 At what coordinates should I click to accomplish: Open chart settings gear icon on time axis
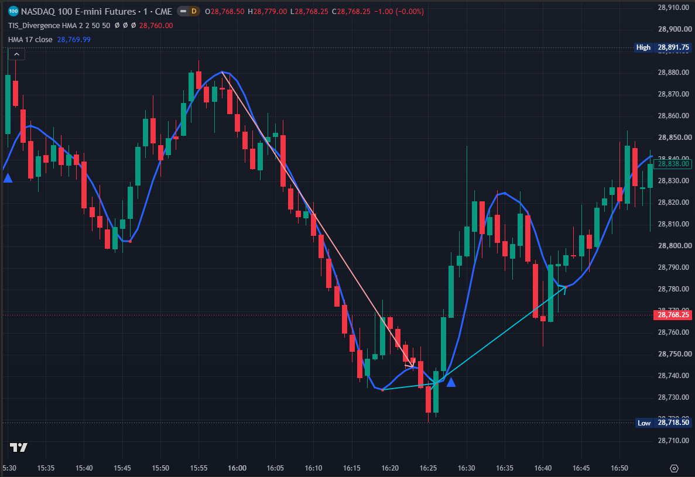pyautogui.click(x=674, y=468)
